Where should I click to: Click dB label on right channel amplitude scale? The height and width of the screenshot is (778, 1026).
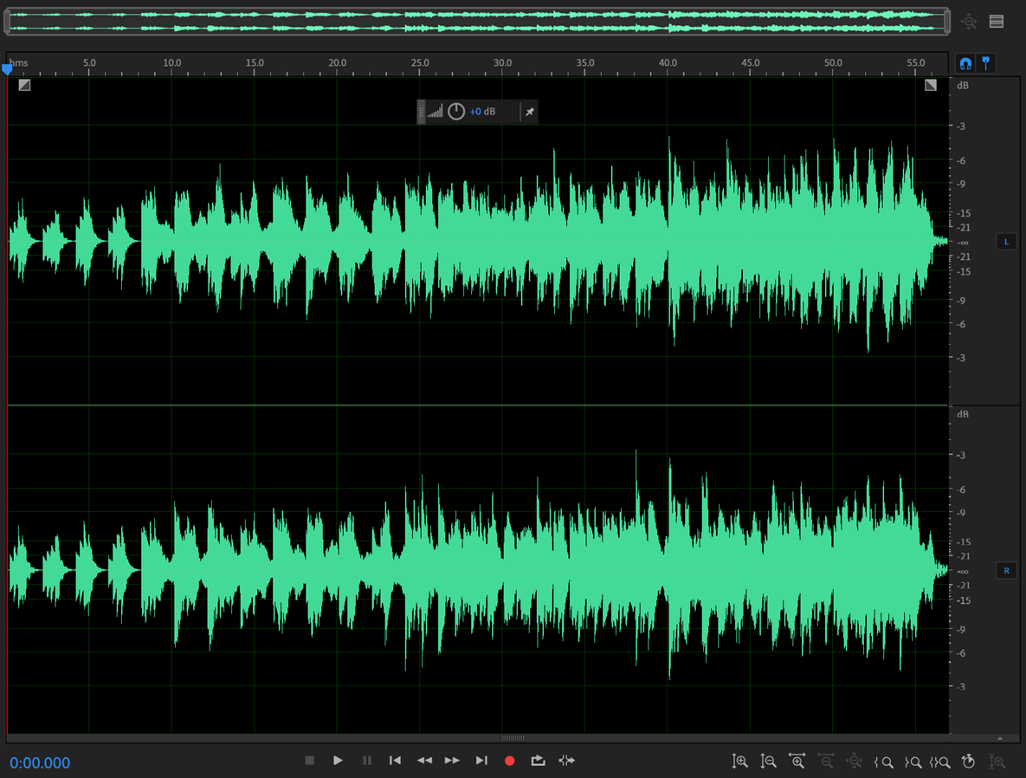tap(963, 414)
